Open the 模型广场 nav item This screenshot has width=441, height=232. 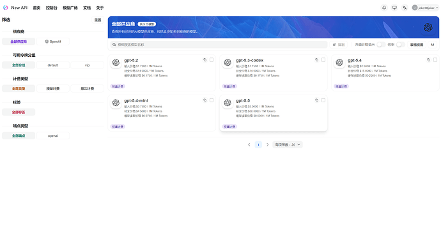pos(70,8)
